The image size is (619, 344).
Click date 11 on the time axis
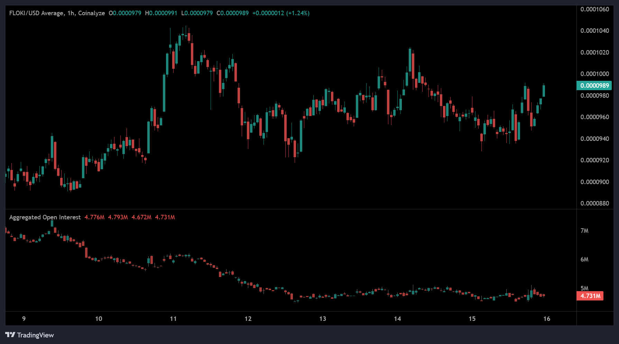click(x=173, y=318)
